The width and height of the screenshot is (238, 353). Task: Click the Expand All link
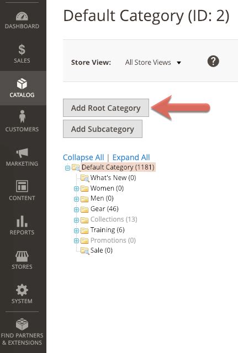tap(131, 157)
